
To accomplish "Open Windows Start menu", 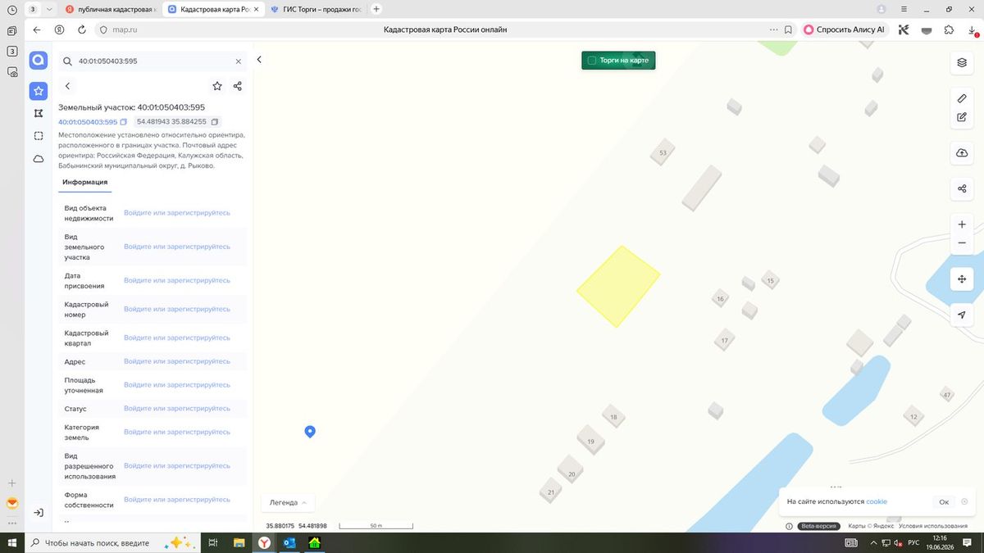I will click(x=11, y=543).
